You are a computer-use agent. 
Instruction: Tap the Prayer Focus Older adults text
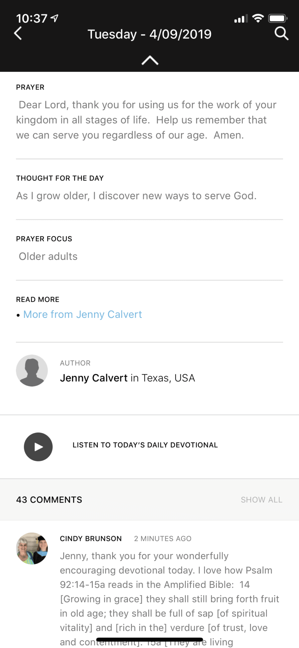(x=48, y=256)
